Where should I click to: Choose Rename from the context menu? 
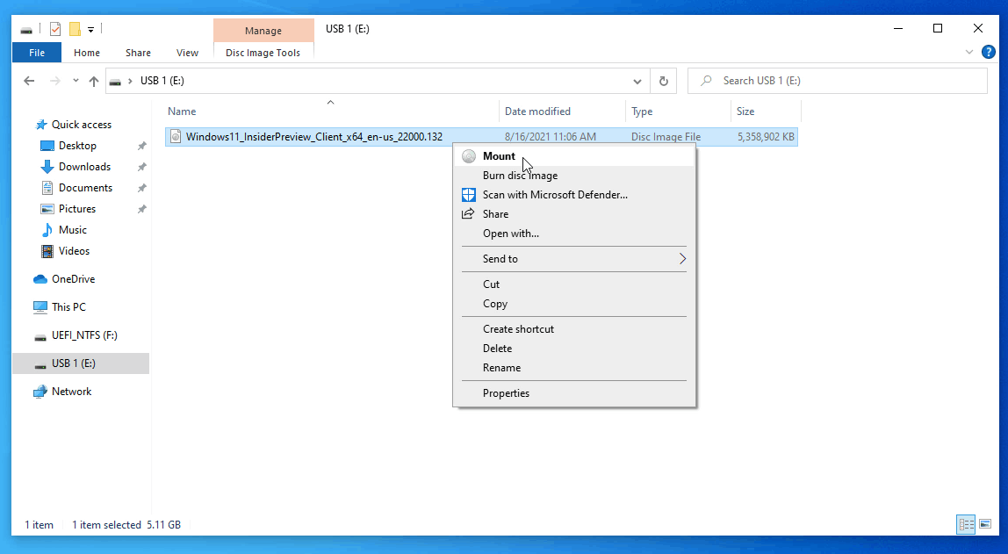574,368
